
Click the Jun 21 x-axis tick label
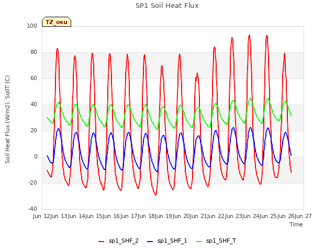coord(199,216)
